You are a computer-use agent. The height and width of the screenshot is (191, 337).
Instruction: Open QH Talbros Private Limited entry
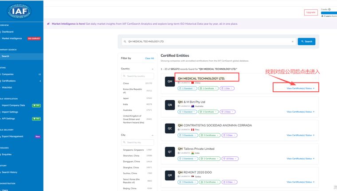[196, 149]
